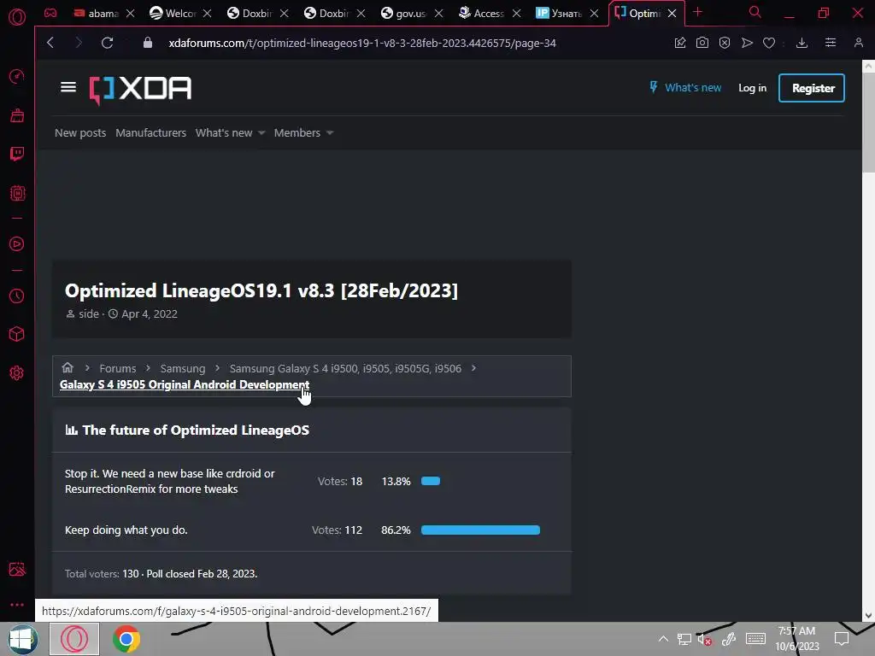Open GX Control speedometer sidebar icon
This screenshot has width=875, height=656.
[x=17, y=76]
